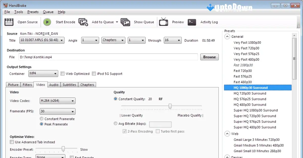Enable Web Optimized

point(62,73)
